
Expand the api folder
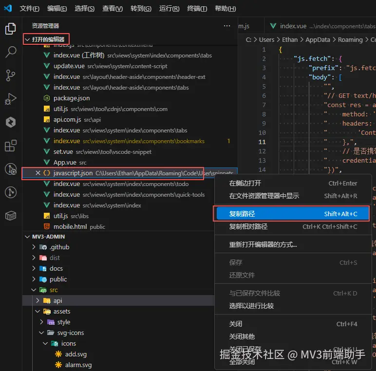57,300
